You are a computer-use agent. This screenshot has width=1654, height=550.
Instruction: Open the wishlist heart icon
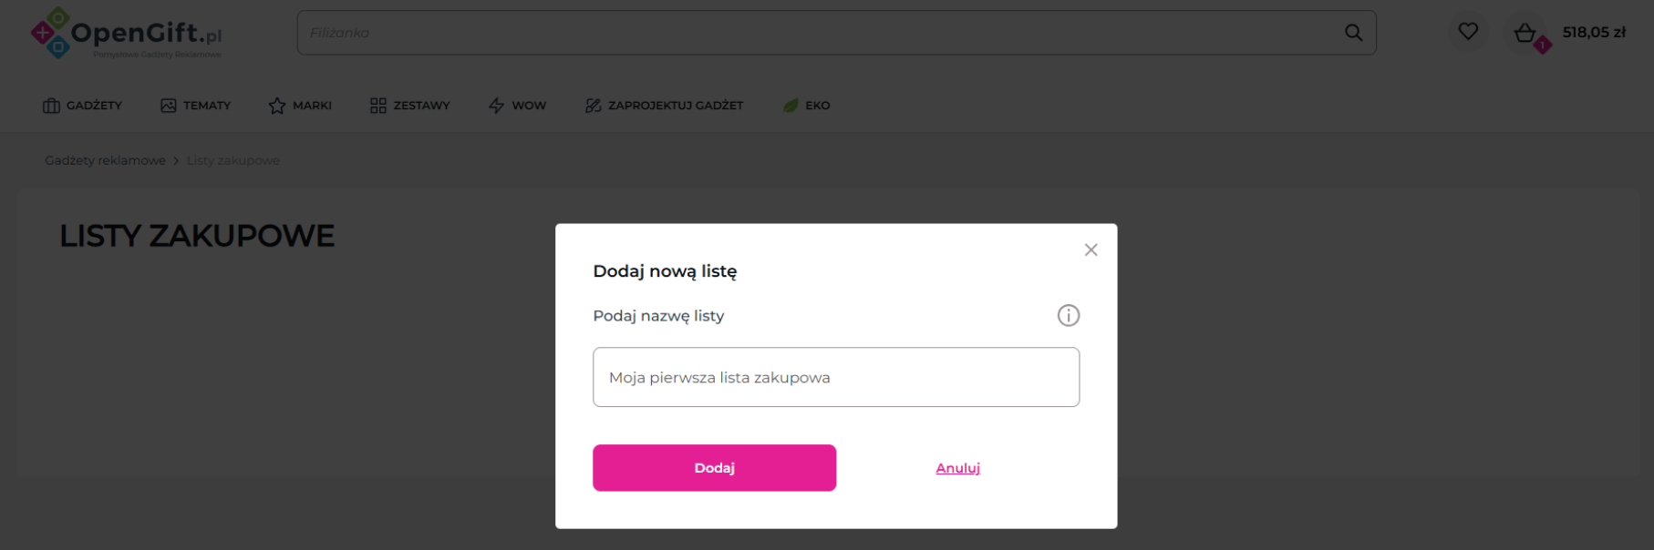pos(1467,32)
